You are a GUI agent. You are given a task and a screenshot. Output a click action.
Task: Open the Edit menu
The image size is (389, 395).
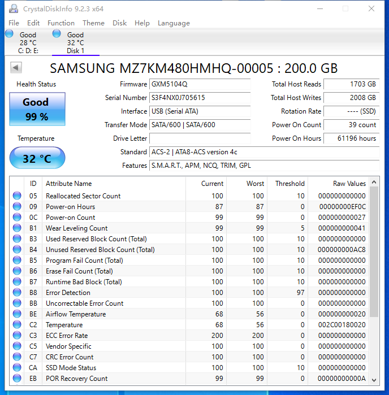click(33, 23)
